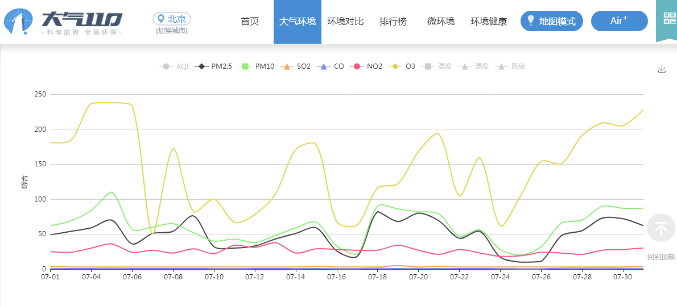Enable the 湿度 series in the legend

[x=473, y=66]
